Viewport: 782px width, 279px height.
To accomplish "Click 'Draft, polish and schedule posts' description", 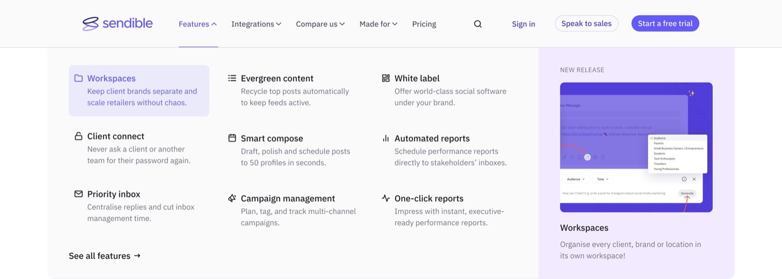I will 296,157.
